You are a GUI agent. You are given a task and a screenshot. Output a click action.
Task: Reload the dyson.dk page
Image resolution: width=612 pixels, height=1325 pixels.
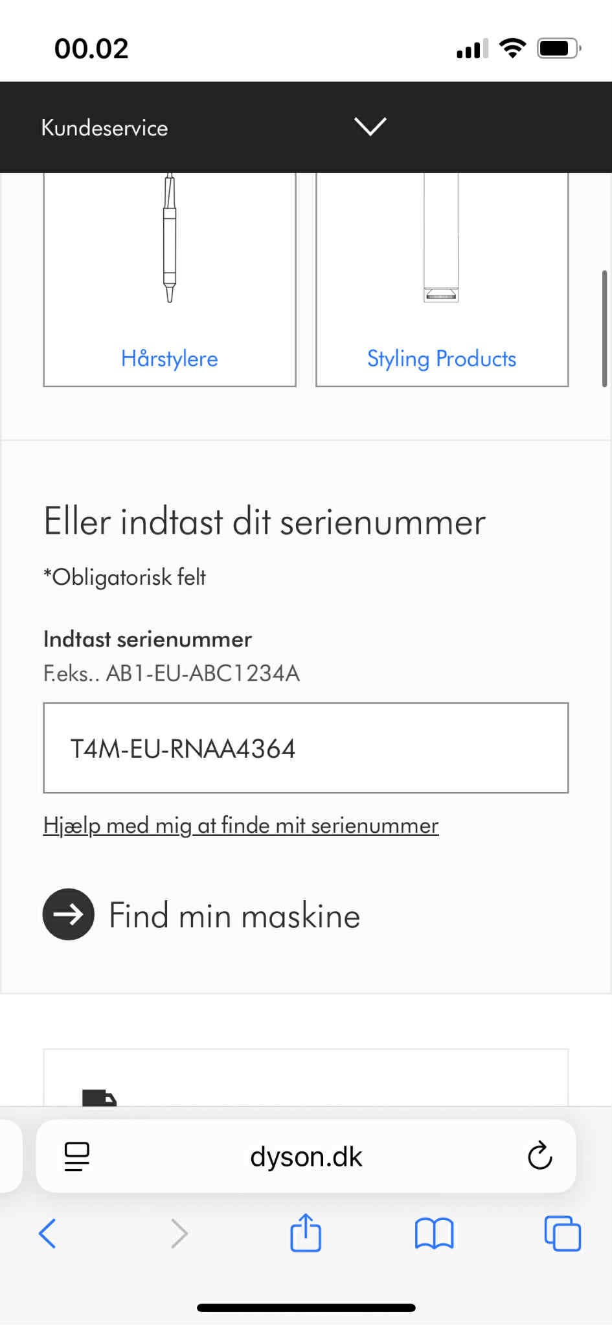pos(539,1156)
